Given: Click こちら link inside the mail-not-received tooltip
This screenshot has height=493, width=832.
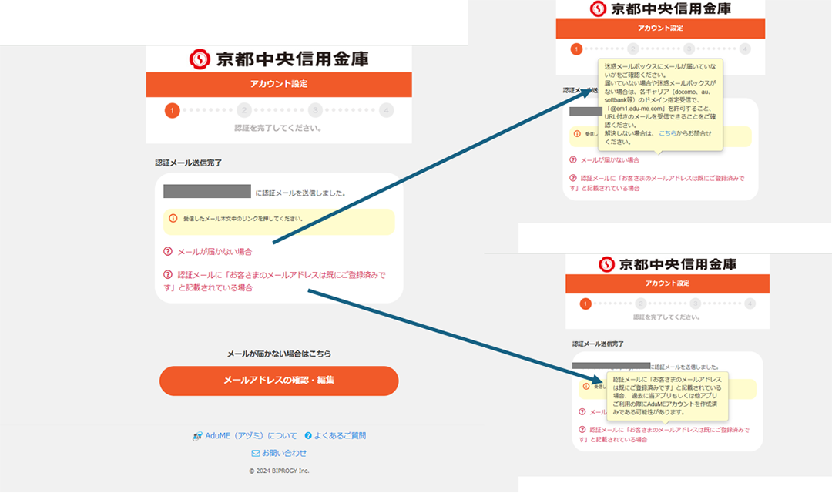Looking at the screenshot, I should point(667,133).
